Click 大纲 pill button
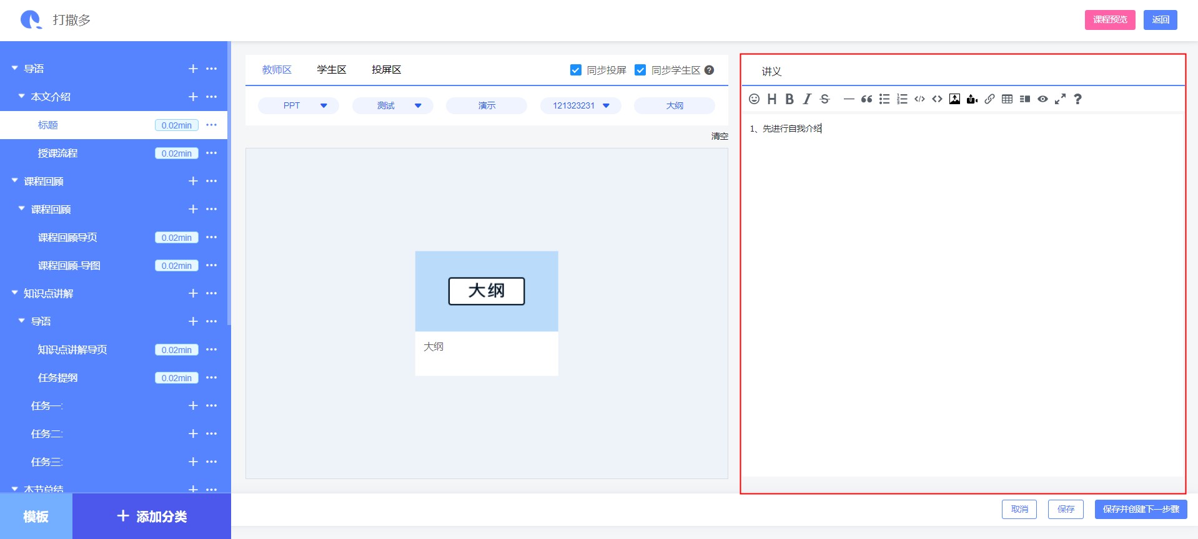The image size is (1198, 539). [675, 105]
